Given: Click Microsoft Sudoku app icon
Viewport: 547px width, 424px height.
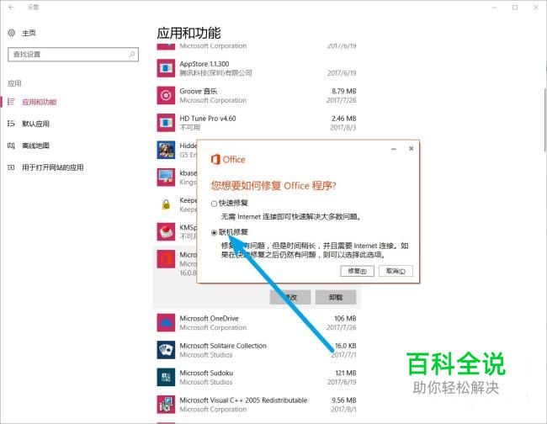Looking at the screenshot, I should (166, 377).
